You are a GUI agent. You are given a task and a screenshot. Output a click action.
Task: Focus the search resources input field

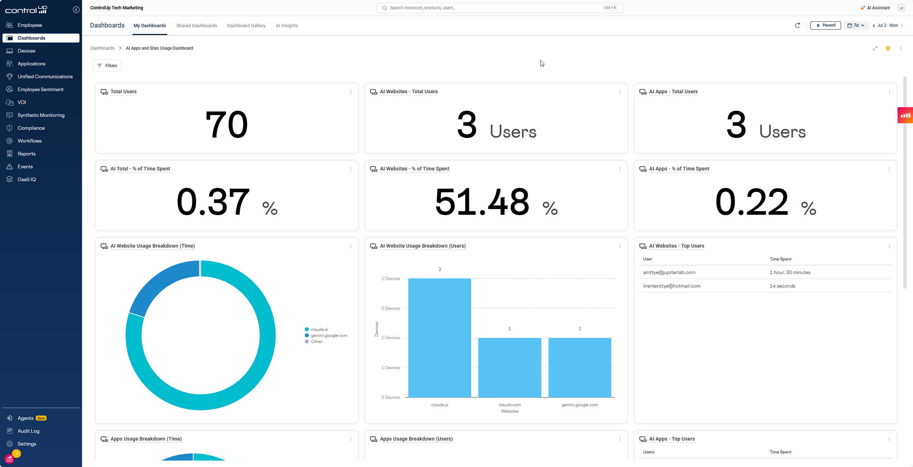pos(499,8)
